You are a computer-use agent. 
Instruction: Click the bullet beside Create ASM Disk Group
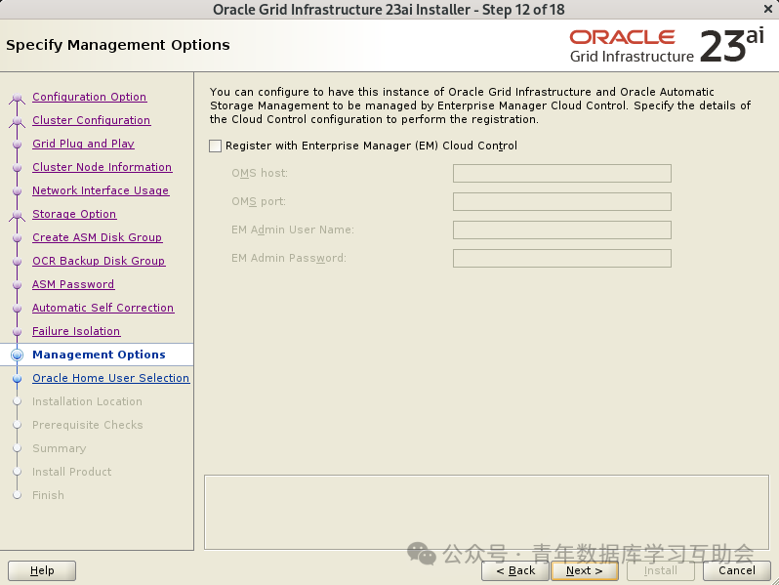click(18, 238)
